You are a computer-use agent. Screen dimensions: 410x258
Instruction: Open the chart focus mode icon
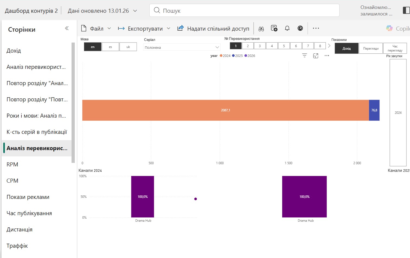[x=316, y=56]
